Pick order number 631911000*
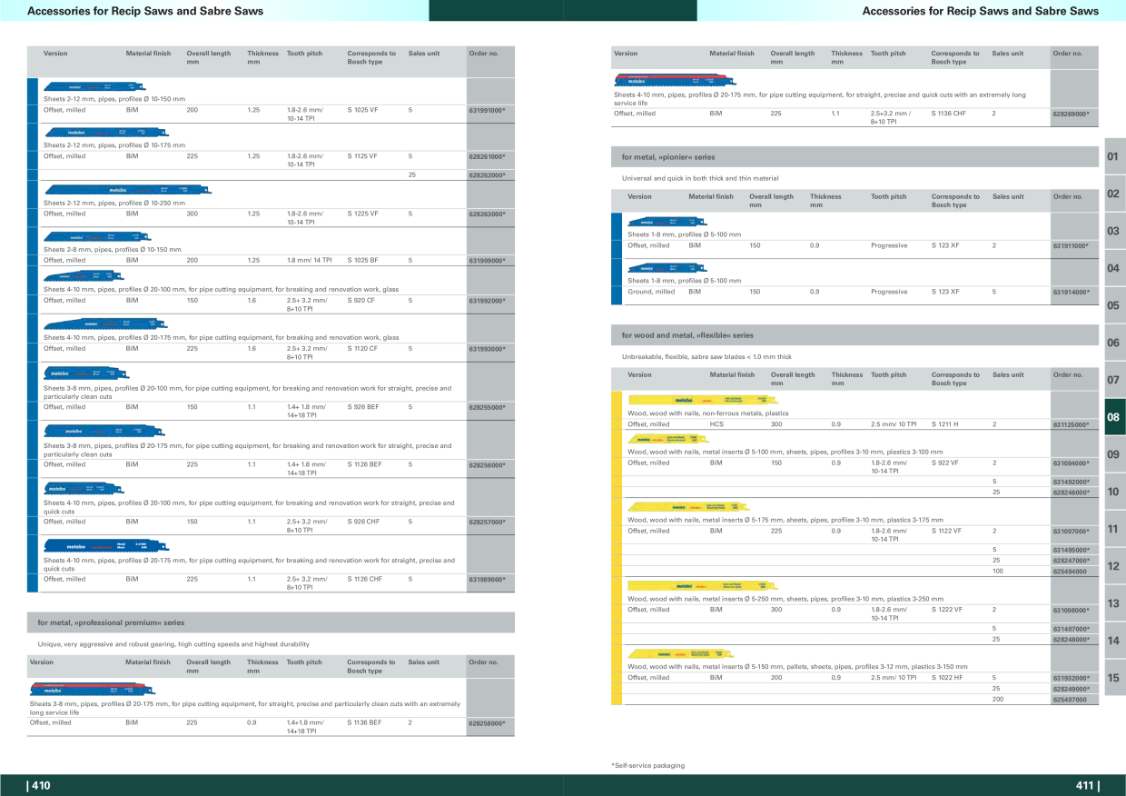1126x796 pixels. [1071, 245]
